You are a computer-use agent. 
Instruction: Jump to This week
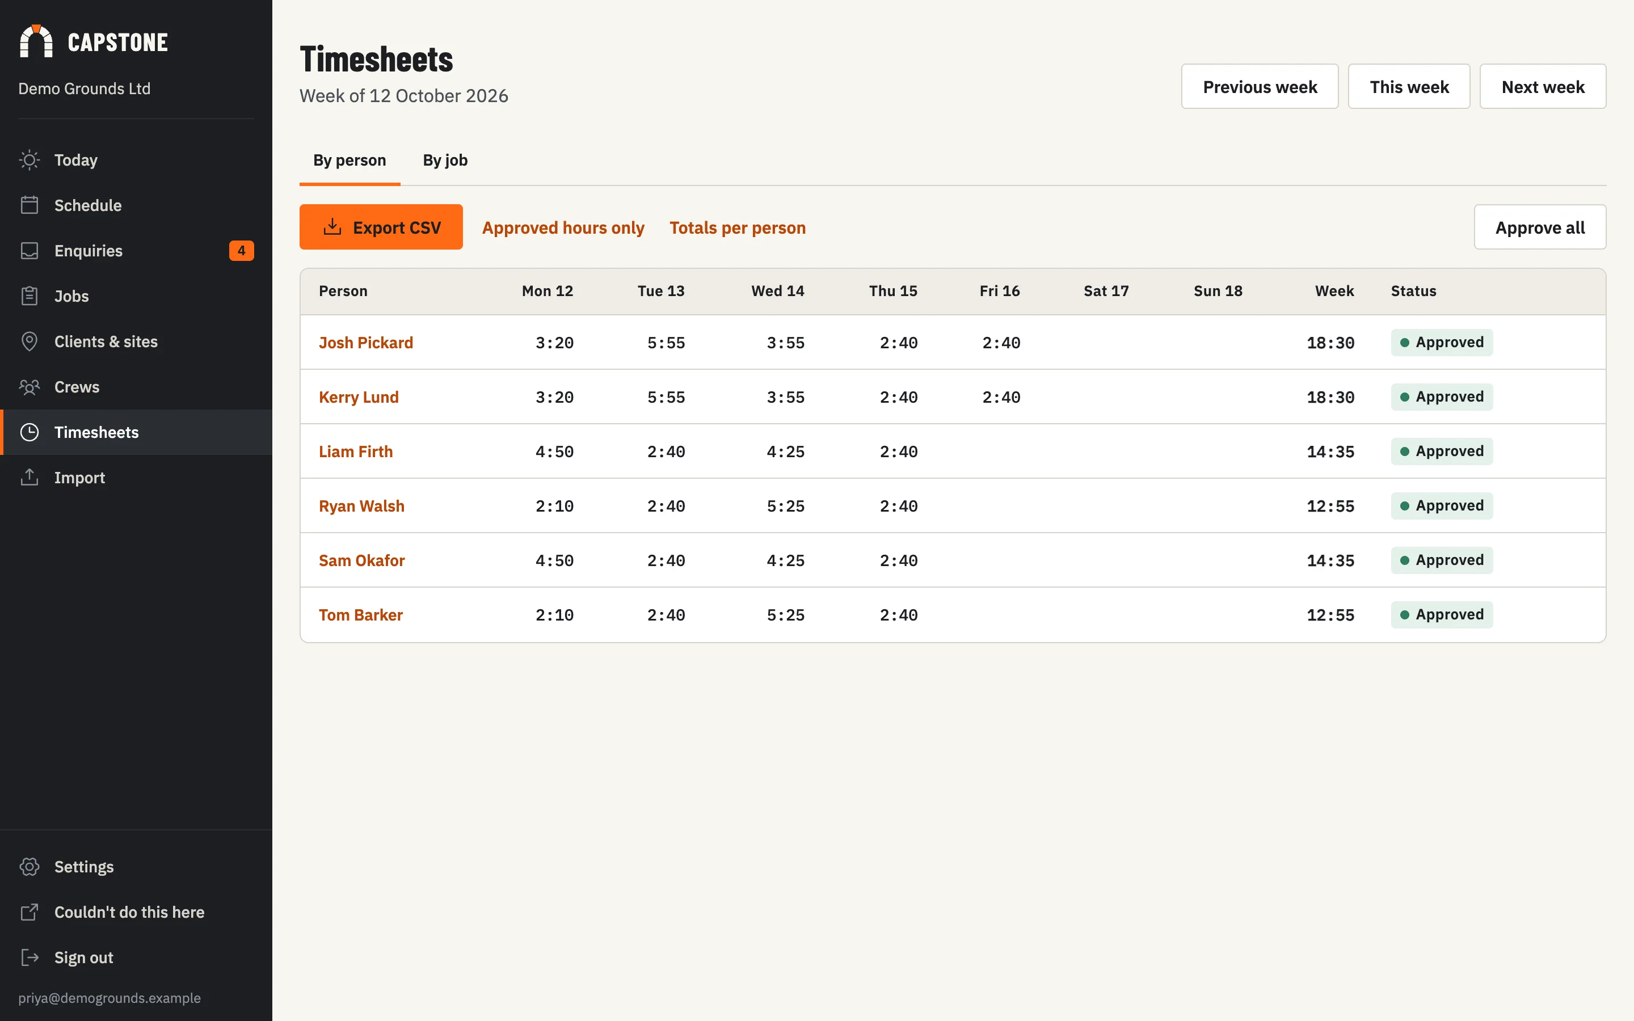point(1409,86)
